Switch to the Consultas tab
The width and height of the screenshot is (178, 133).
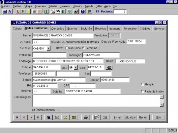point(58,29)
